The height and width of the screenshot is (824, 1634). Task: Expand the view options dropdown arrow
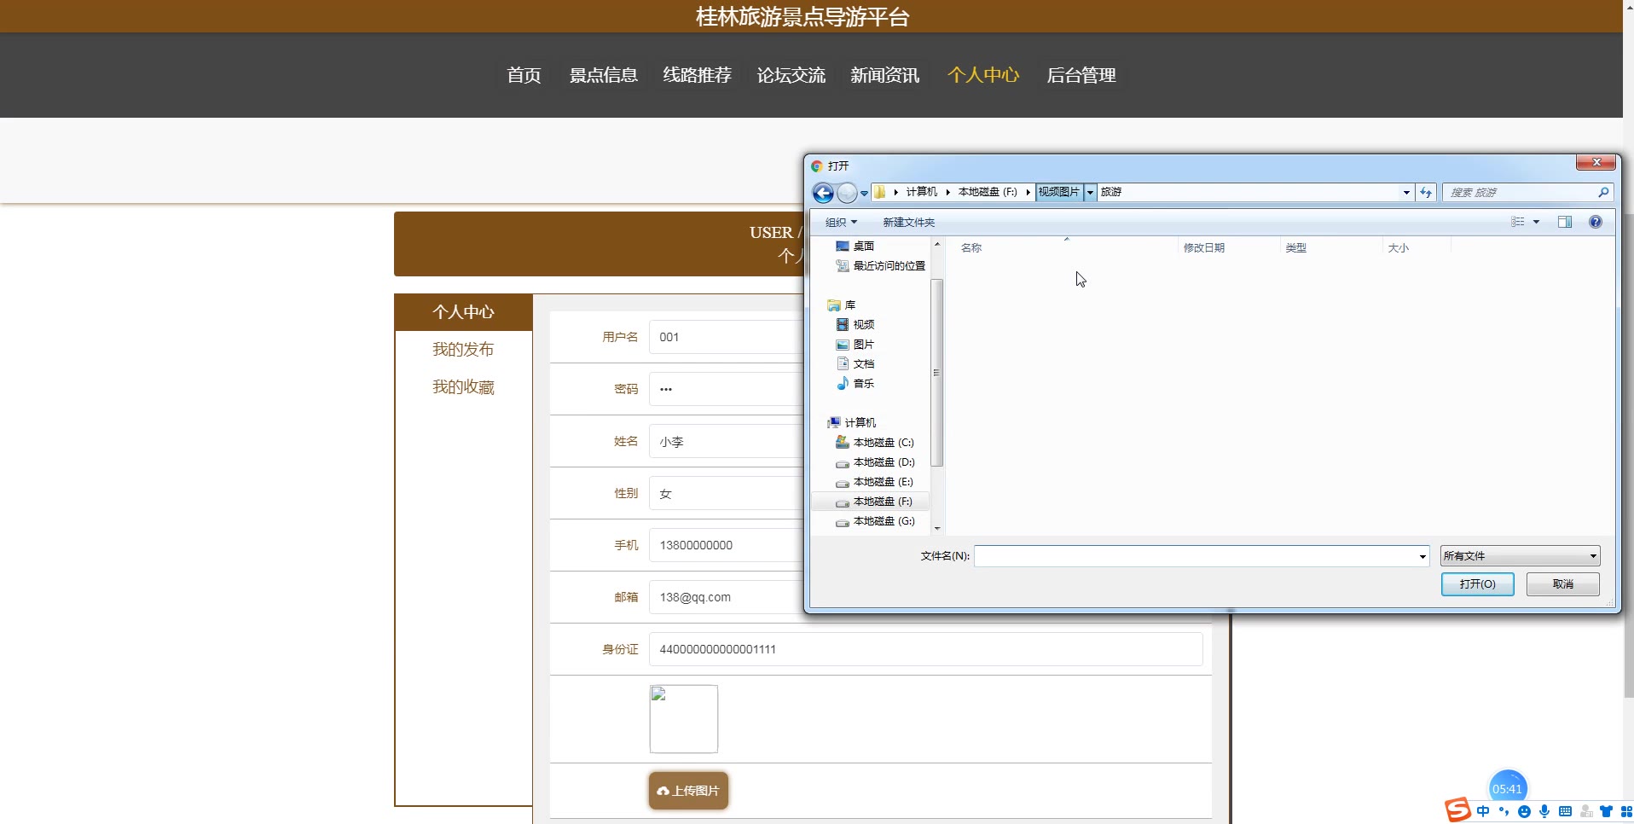click(x=1536, y=222)
